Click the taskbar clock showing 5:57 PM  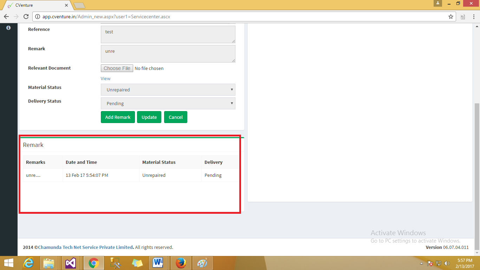(x=465, y=263)
